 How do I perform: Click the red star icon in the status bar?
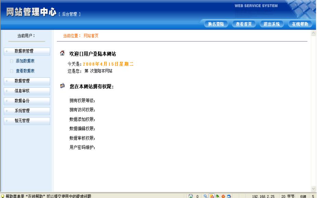pos(223,195)
